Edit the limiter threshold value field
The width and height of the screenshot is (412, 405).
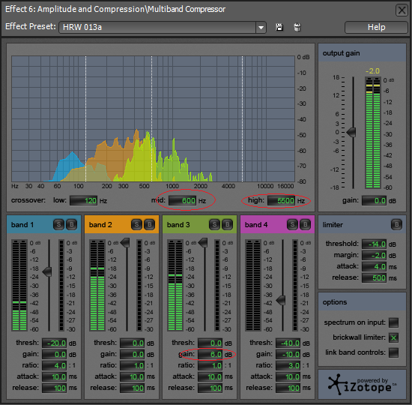(374, 244)
